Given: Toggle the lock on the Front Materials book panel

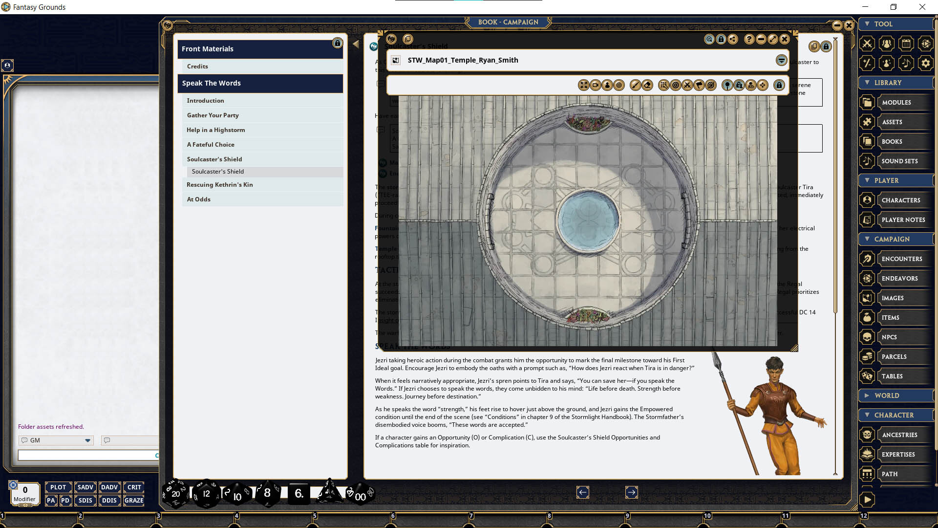Looking at the screenshot, I should 338,44.
